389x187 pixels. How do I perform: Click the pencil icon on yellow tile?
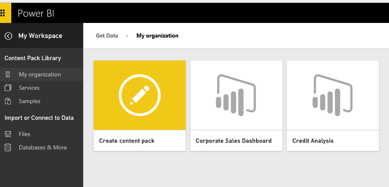tap(139, 95)
